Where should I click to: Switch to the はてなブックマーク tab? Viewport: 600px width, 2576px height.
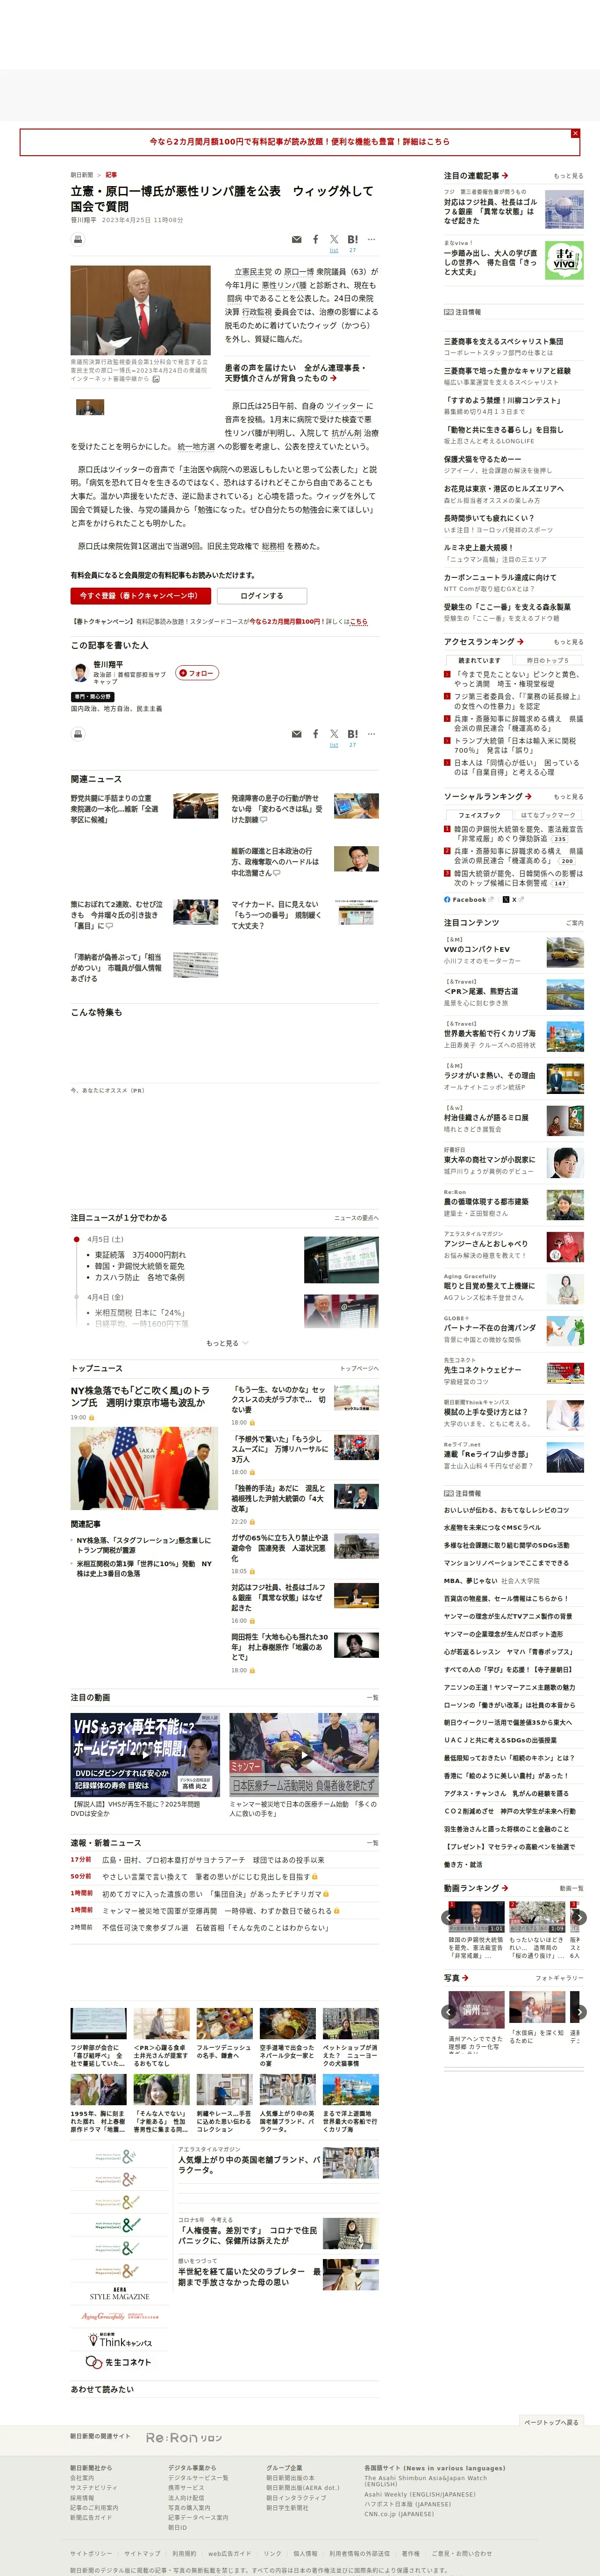(548, 815)
